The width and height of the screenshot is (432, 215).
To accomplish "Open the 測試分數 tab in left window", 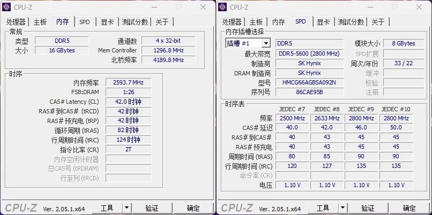I will pos(135,22).
